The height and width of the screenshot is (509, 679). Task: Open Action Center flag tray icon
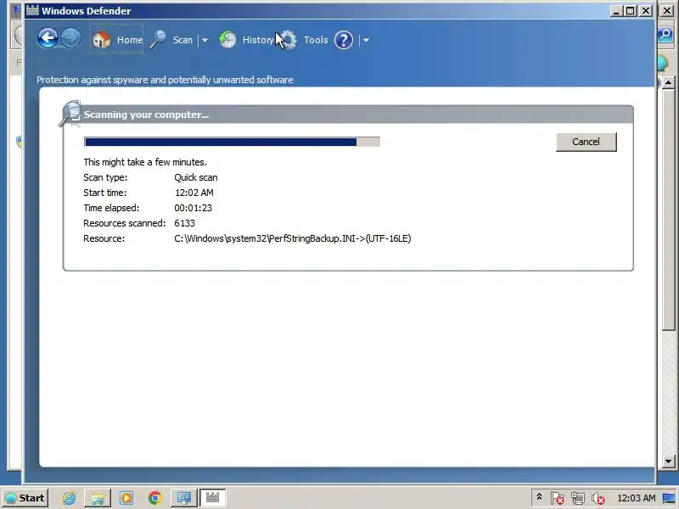558,499
